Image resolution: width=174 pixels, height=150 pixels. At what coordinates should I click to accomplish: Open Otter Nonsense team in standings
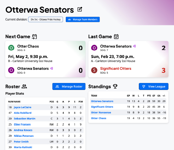point(101,112)
